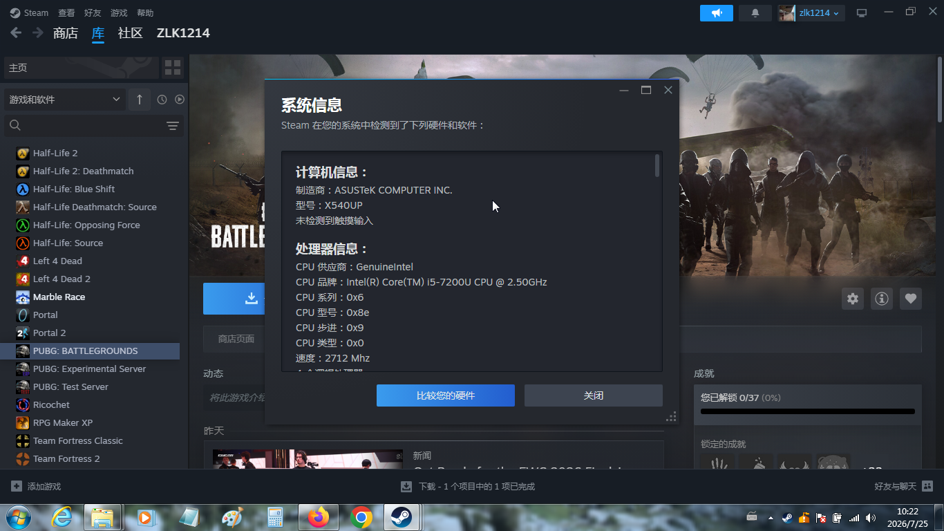Click the 添加游戏 button
The height and width of the screenshot is (531, 944).
coord(36,487)
